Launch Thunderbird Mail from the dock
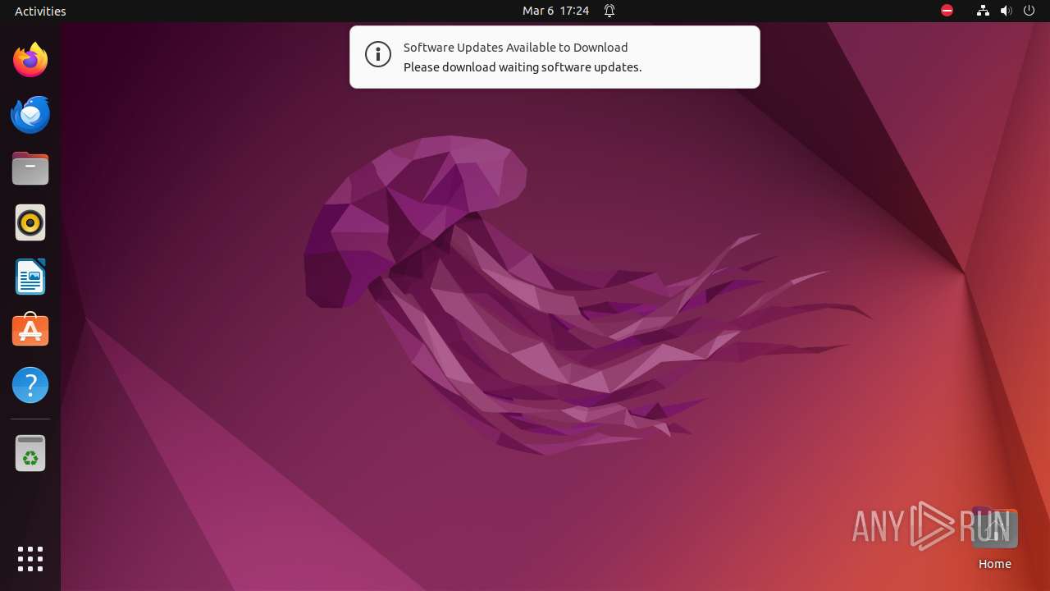This screenshot has width=1050, height=591. coord(30,114)
